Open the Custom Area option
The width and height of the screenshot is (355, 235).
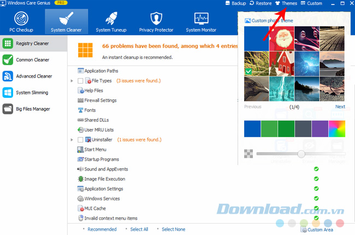317,230
